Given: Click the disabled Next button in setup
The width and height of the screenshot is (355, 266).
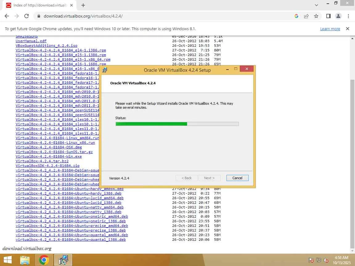Looking at the screenshot, I should tap(209, 178).
